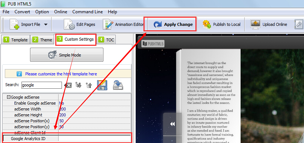Click the load settings drive icon
The height and width of the screenshot is (143, 304).
tap(118, 85)
